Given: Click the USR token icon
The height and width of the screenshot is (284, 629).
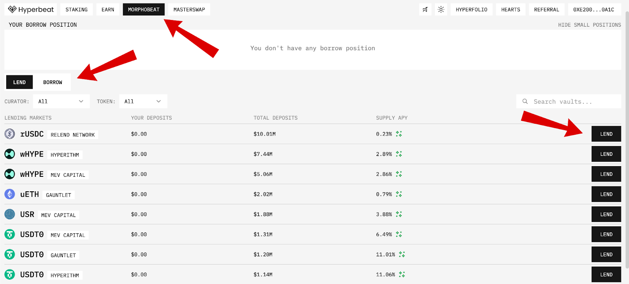Looking at the screenshot, I should [x=10, y=214].
